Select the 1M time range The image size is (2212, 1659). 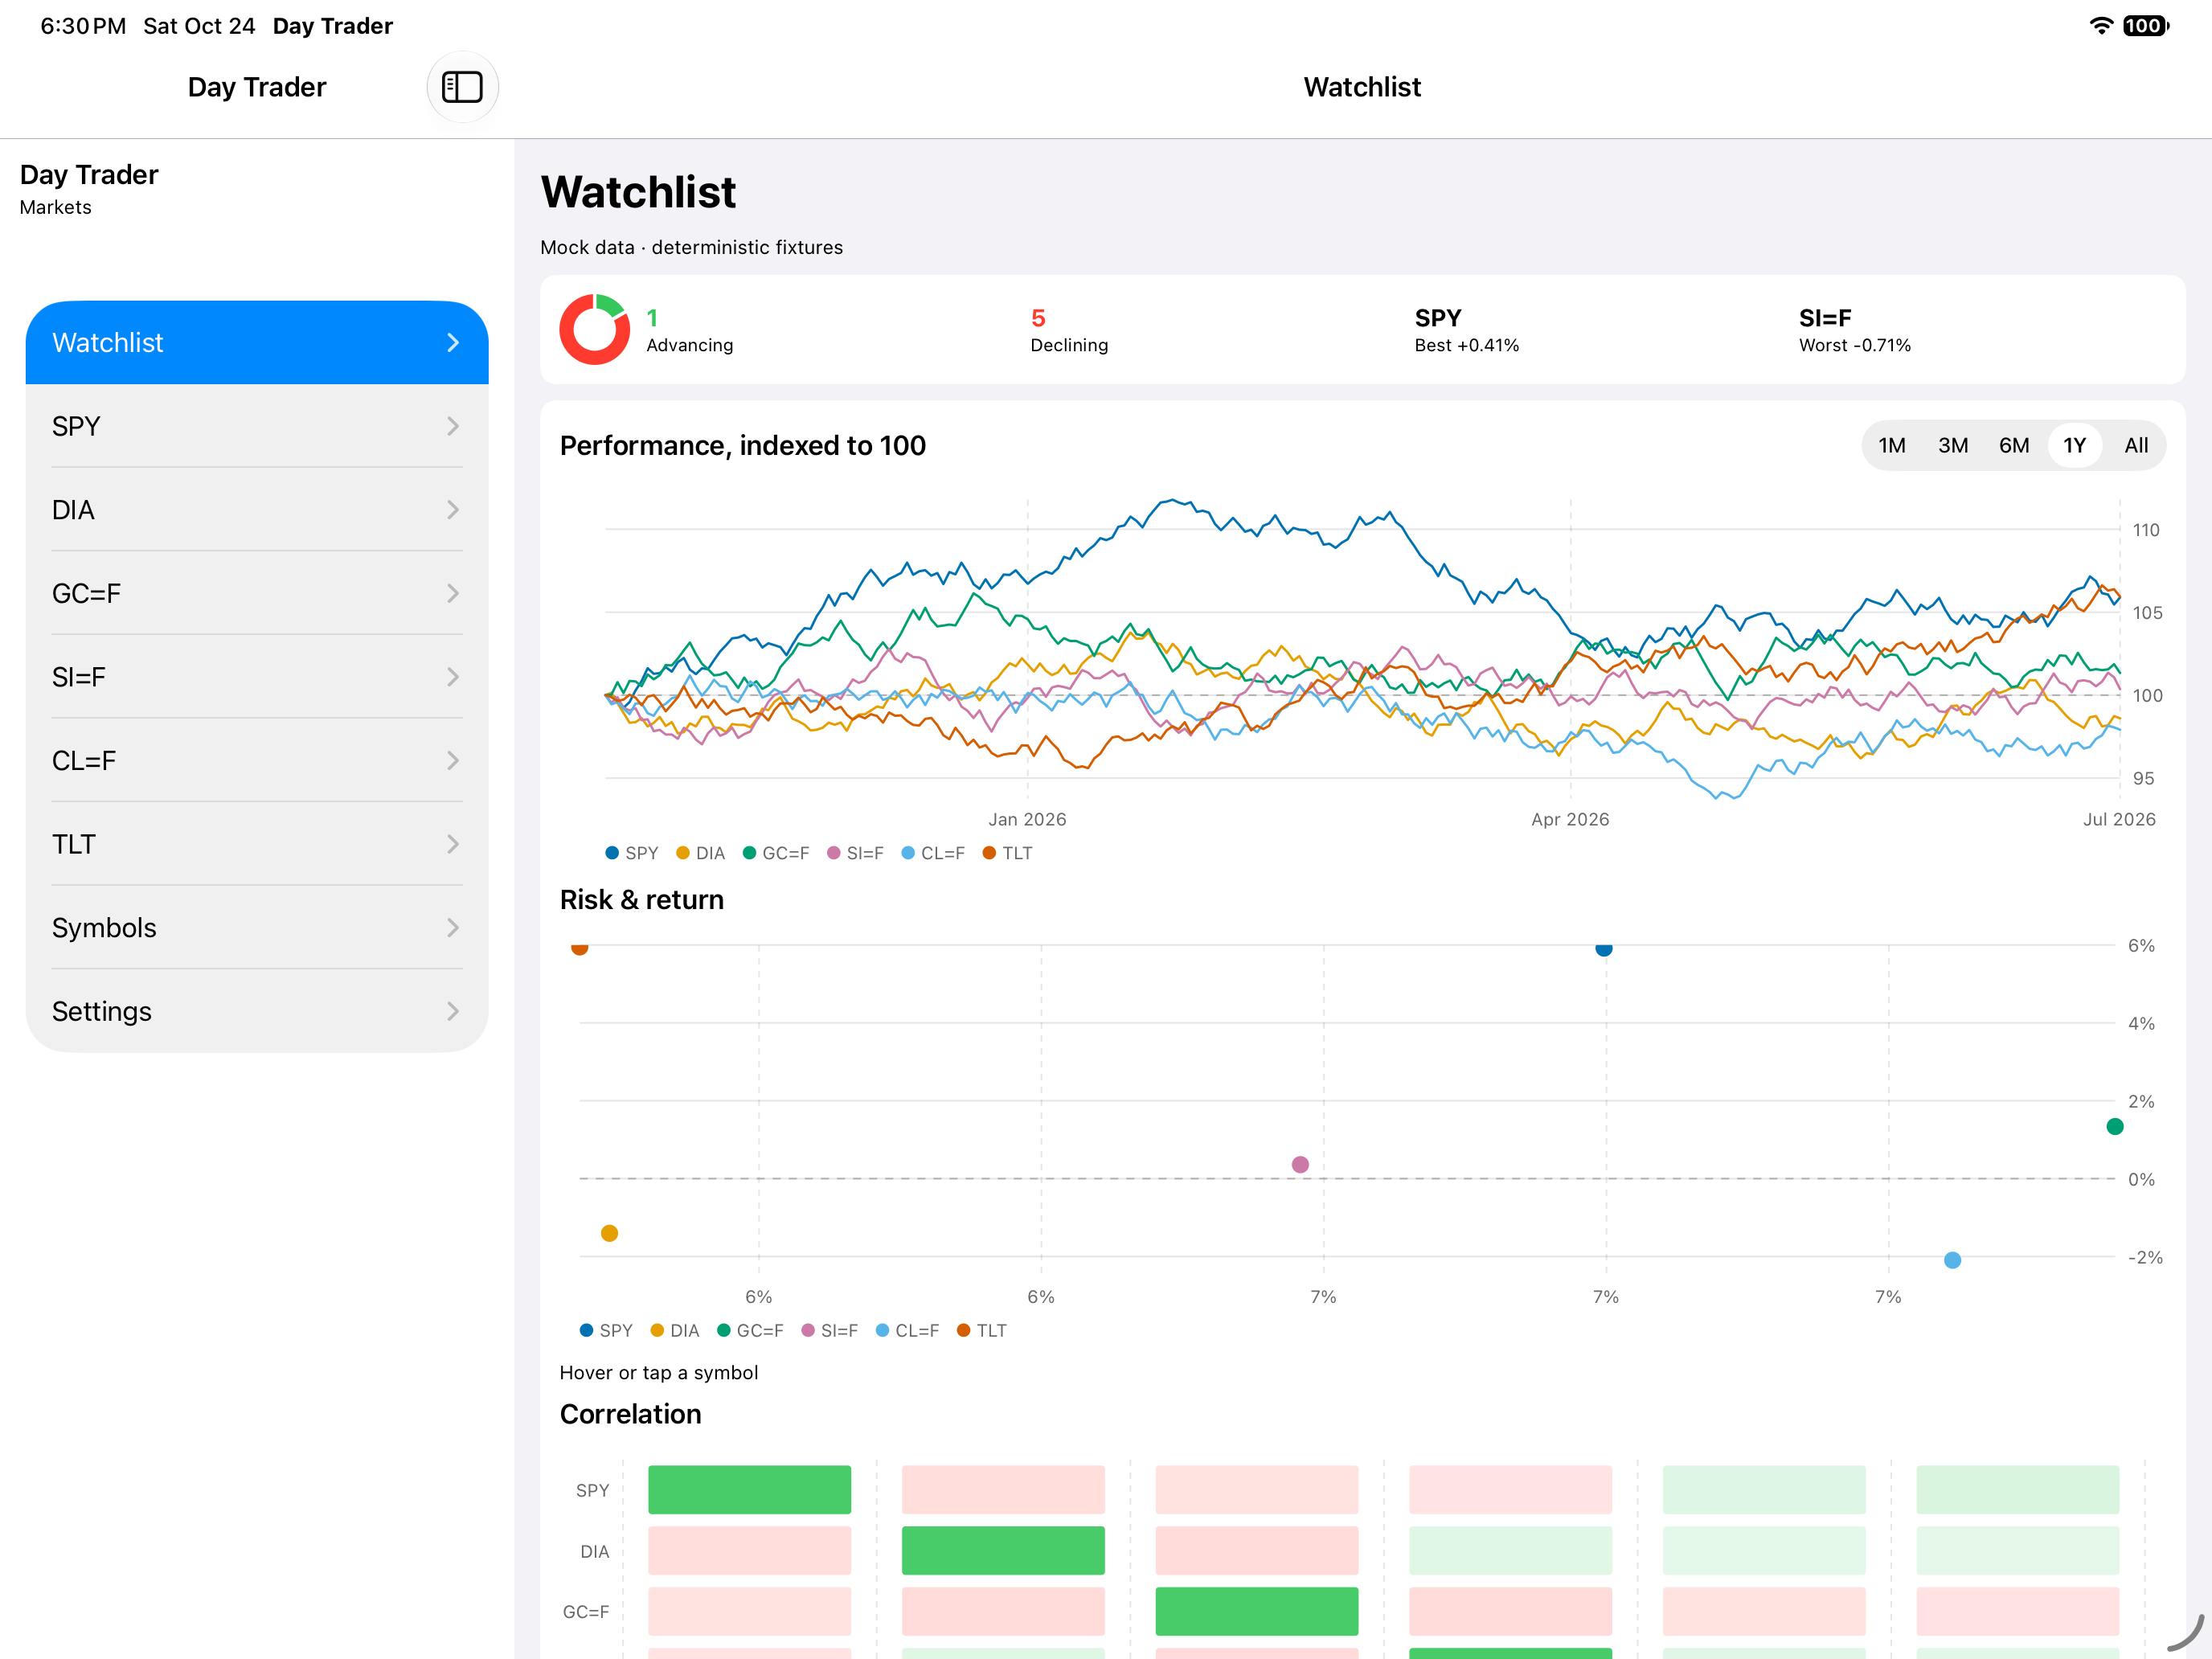1891,445
